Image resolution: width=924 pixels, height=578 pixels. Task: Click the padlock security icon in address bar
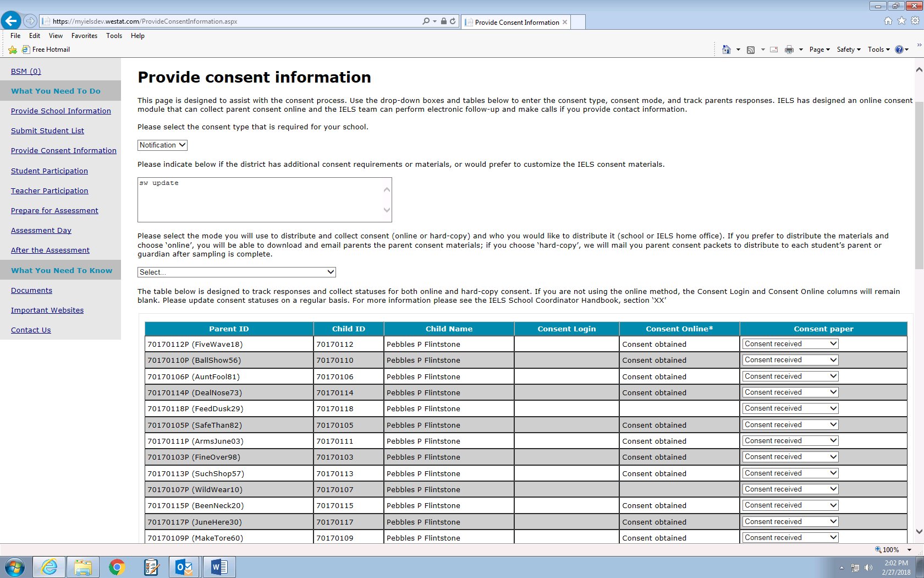(x=443, y=21)
